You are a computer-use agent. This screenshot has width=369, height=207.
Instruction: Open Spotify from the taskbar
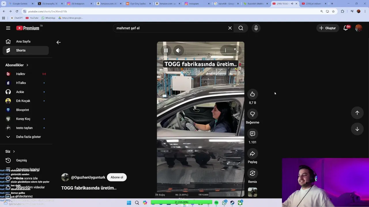pos(216,203)
